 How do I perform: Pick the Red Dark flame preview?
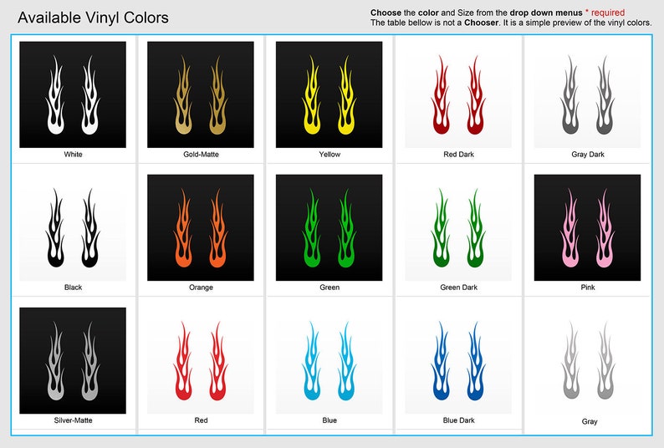click(x=458, y=94)
